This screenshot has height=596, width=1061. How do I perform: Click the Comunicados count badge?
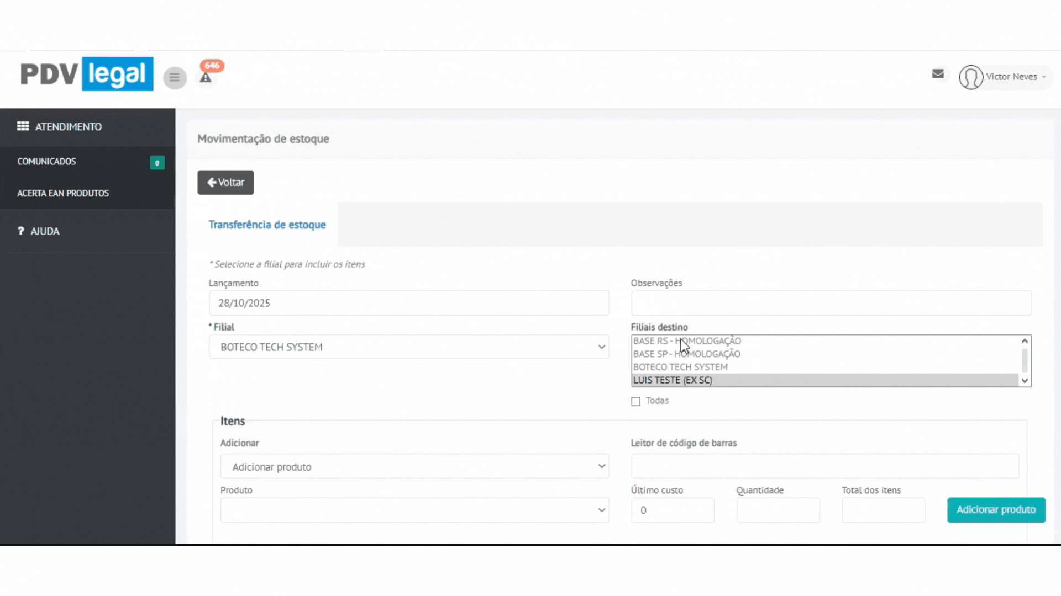[157, 163]
